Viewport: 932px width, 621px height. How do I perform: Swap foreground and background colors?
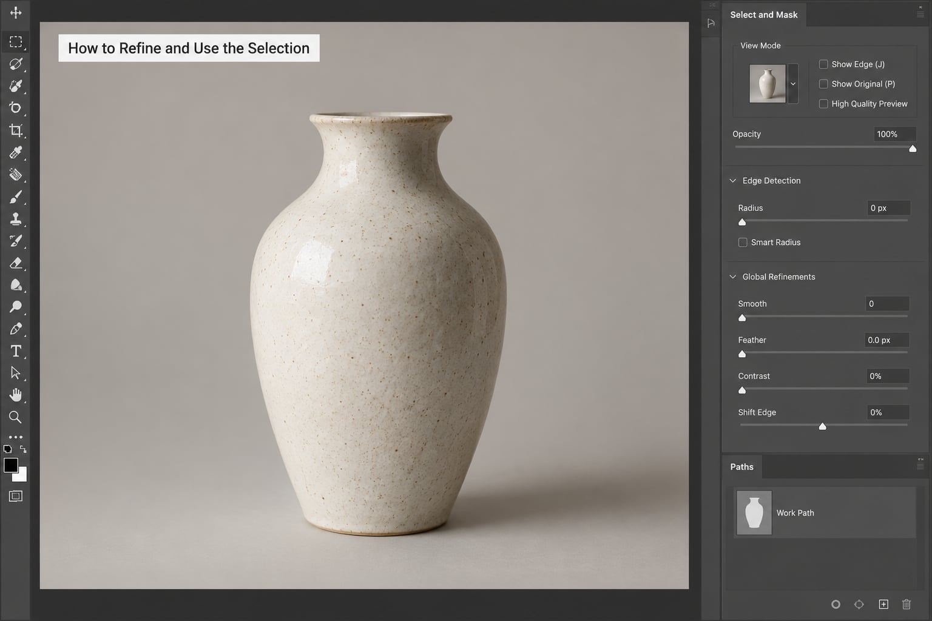pyautogui.click(x=23, y=449)
